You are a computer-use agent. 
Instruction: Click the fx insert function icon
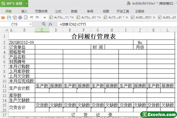pyautogui.click(x=50, y=24)
